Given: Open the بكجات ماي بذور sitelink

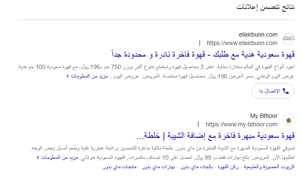Looking at the screenshot, I should click(x=197, y=167).
